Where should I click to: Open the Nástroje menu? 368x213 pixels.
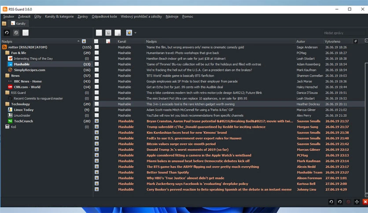[172, 16]
